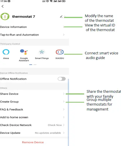Viewport: 121px width, 146px height.
Task: Open Share Device chevron
Action: click(x=64, y=94)
